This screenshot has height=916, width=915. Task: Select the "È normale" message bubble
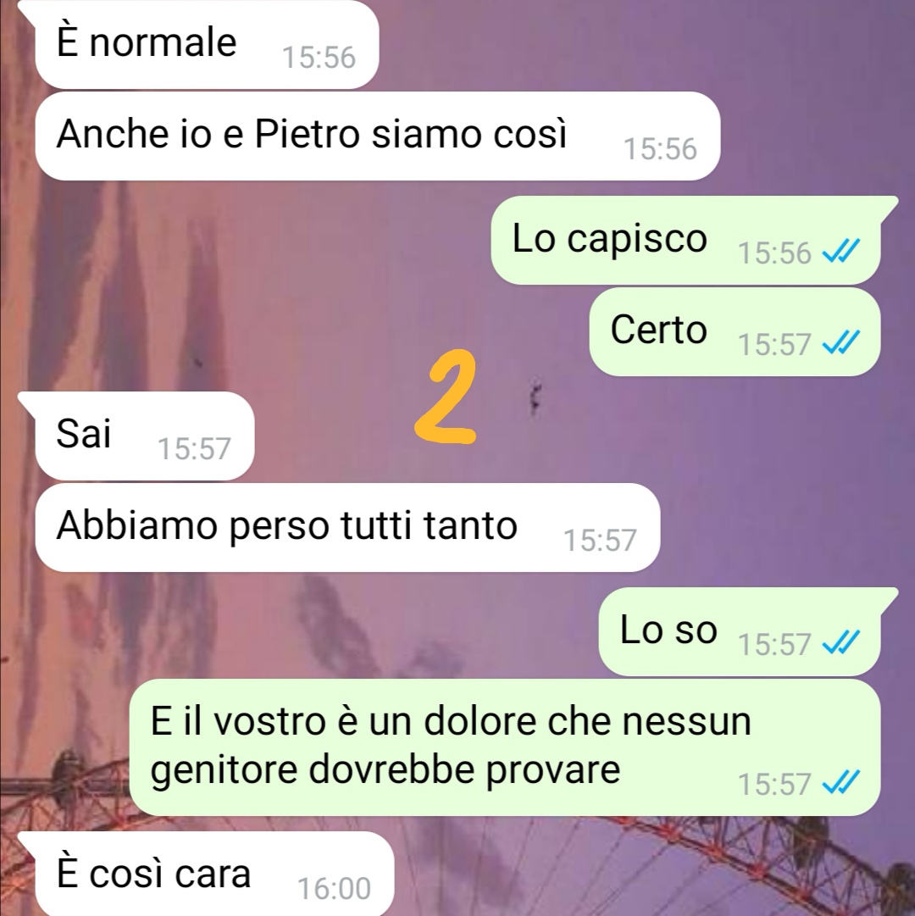click(x=207, y=44)
